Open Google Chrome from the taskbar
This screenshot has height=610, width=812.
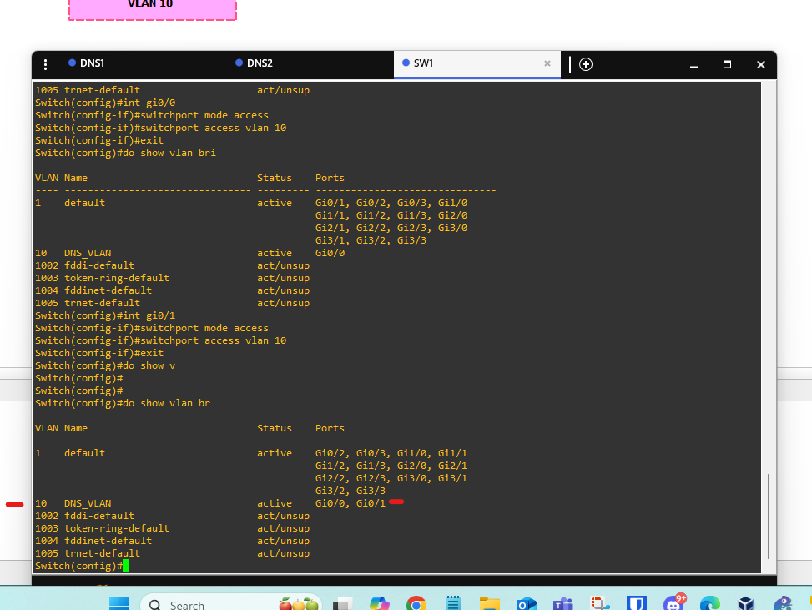416,604
